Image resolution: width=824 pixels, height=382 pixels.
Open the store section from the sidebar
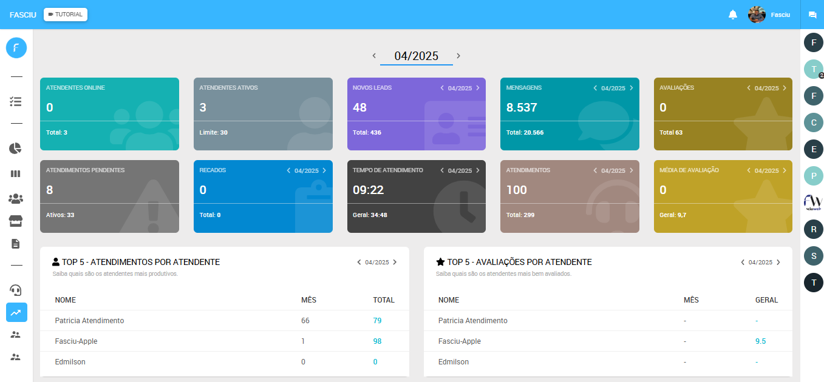pos(16,221)
